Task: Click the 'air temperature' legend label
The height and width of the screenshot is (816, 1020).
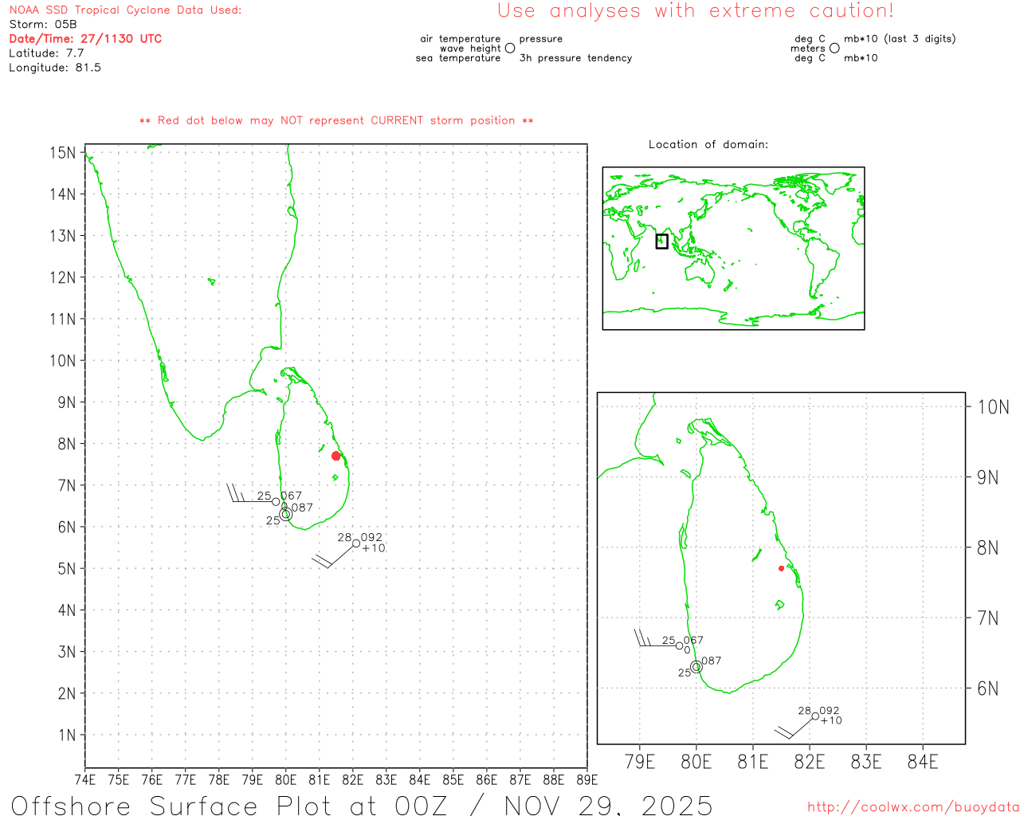Action: 461,39
